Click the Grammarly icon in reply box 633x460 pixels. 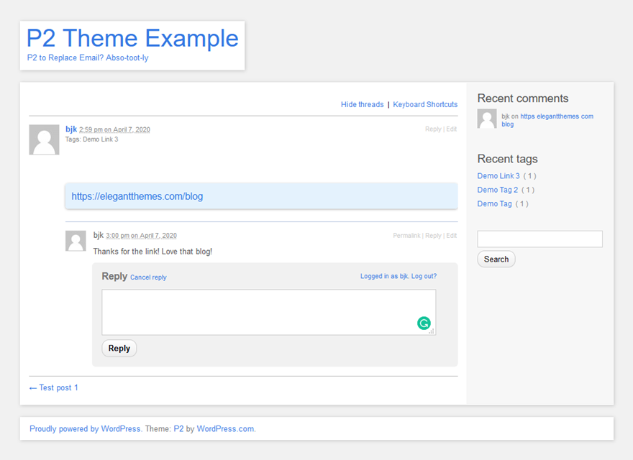pyautogui.click(x=424, y=323)
